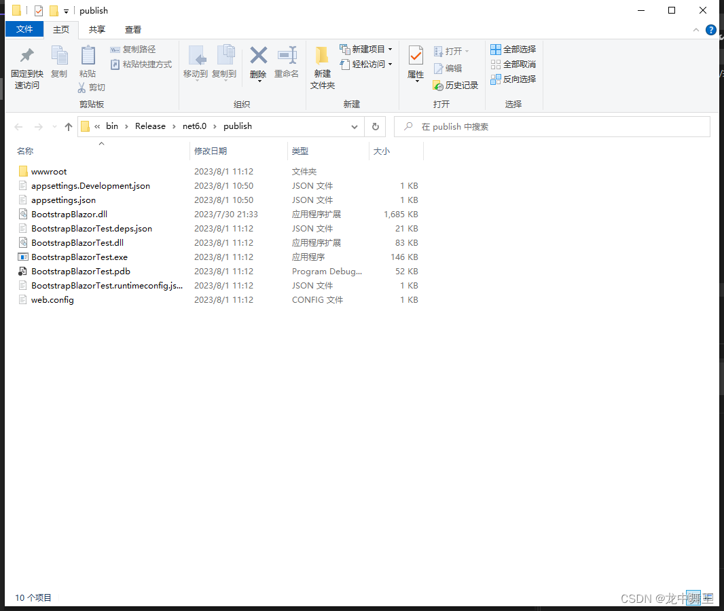Viewport: 724px width, 611px height.
Task: Select the wwwroot folder
Action: pyautogui.click(x=49, y=172)
